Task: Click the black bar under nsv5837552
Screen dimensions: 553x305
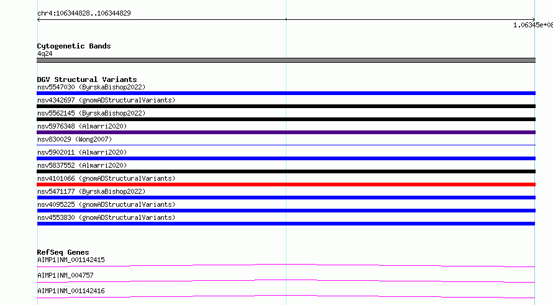Action: (286, 171)
